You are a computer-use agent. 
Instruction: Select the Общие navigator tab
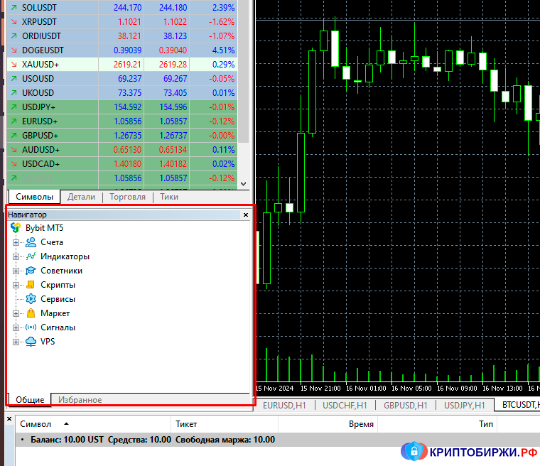coord(30,399)
